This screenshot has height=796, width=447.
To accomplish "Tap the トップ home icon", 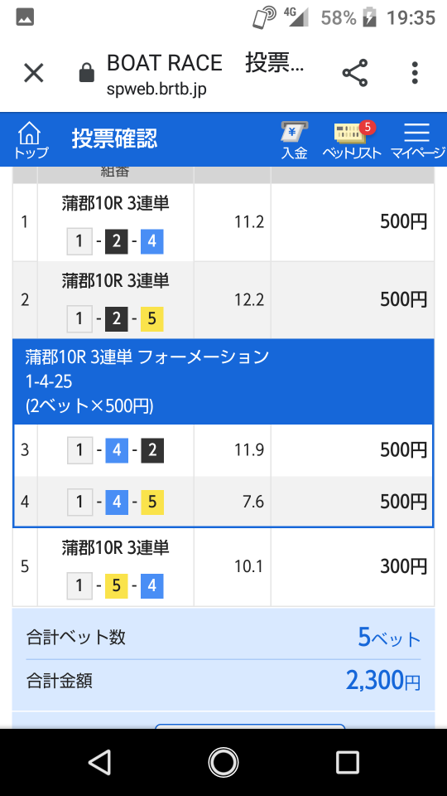I will coord(31,140).
